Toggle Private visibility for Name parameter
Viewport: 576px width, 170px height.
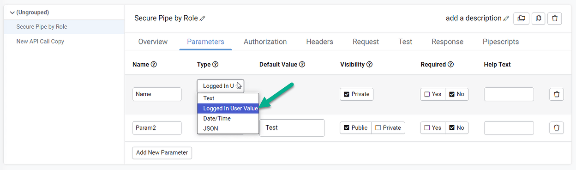point(357,94)
